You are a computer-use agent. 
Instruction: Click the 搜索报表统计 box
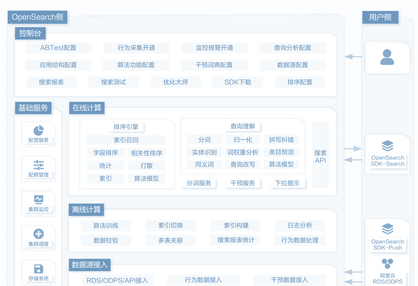pos(236,240)
